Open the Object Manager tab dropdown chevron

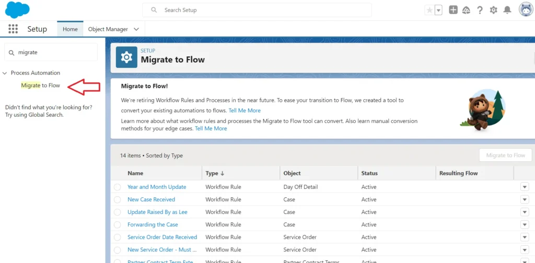(136, 29)
